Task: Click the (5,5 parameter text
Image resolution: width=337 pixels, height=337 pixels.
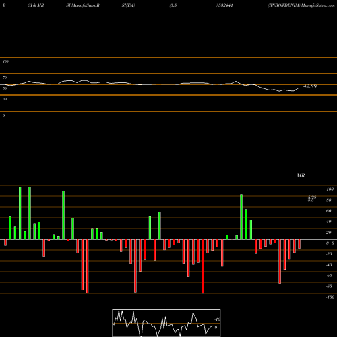Action: point(173,5)
